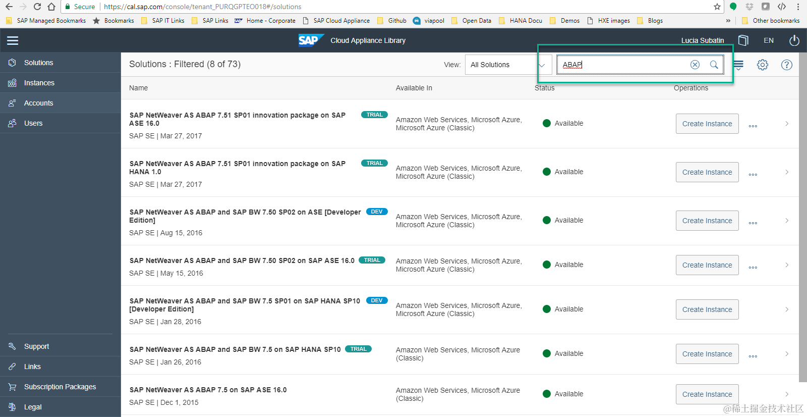Open Support in the sidebar
The image size is (807, 417).
point(61,346)
